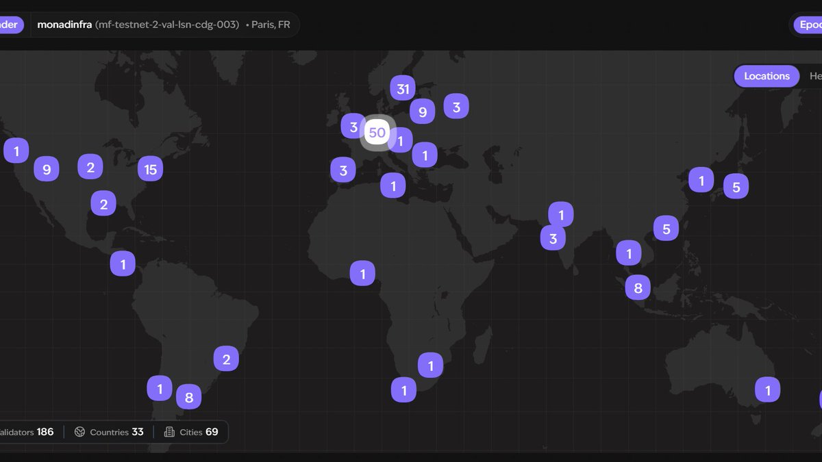Click the 3 validator marker over India
This screenshot has height=462, width=822.
tap(553, 238)
